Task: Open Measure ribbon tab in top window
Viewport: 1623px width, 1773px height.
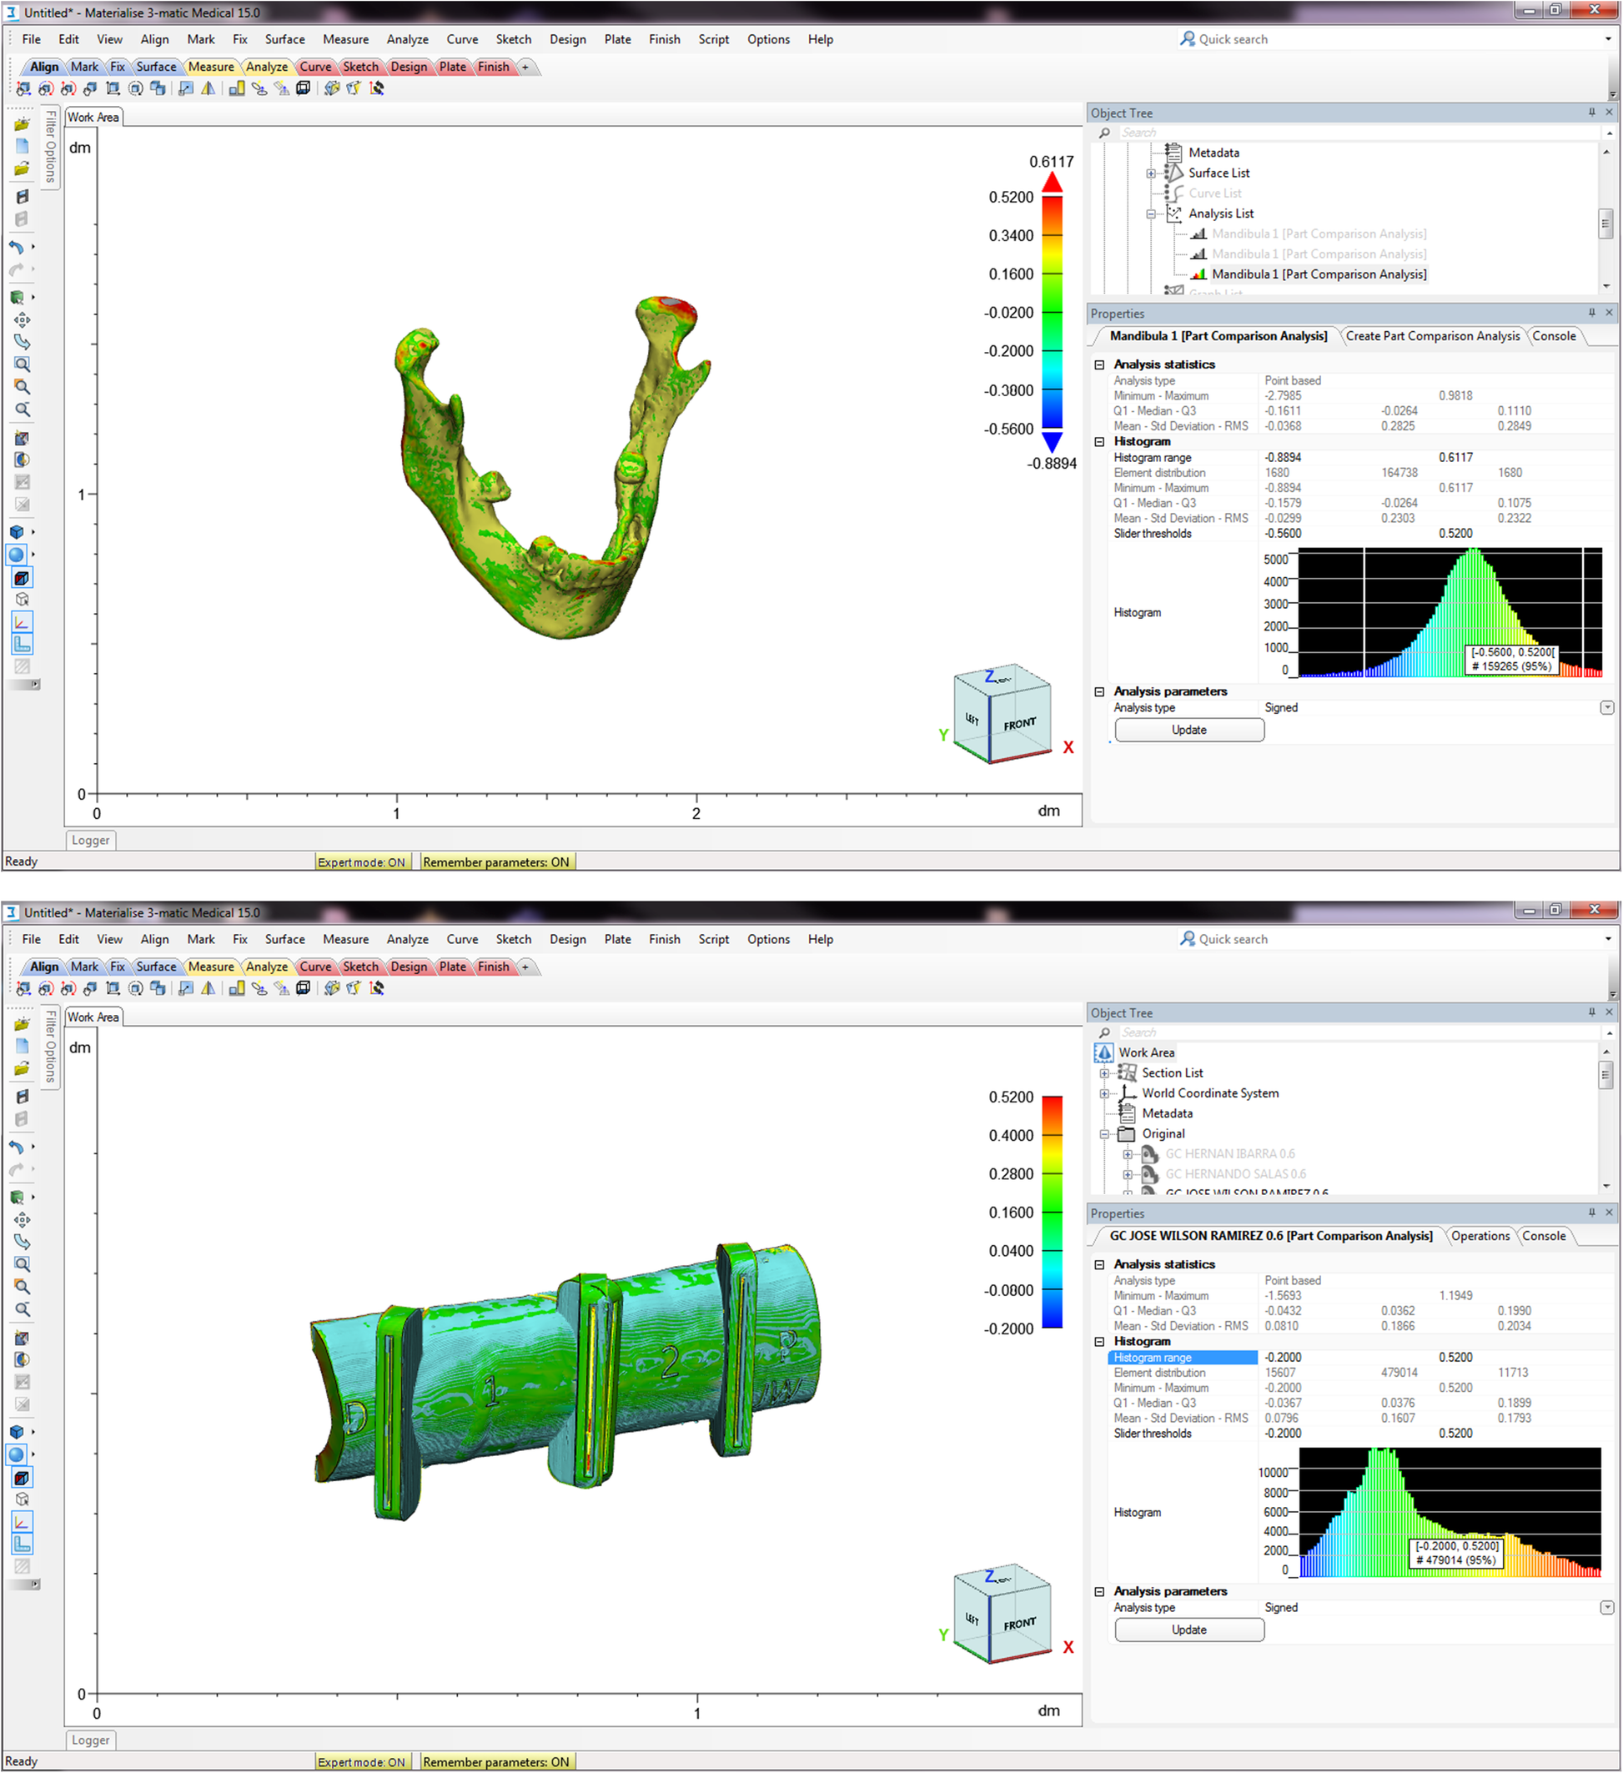Action: click(211, 67)
